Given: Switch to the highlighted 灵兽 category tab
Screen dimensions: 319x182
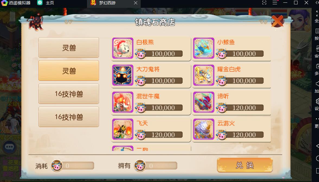Looking at the screenshot, I should (69, 71).
